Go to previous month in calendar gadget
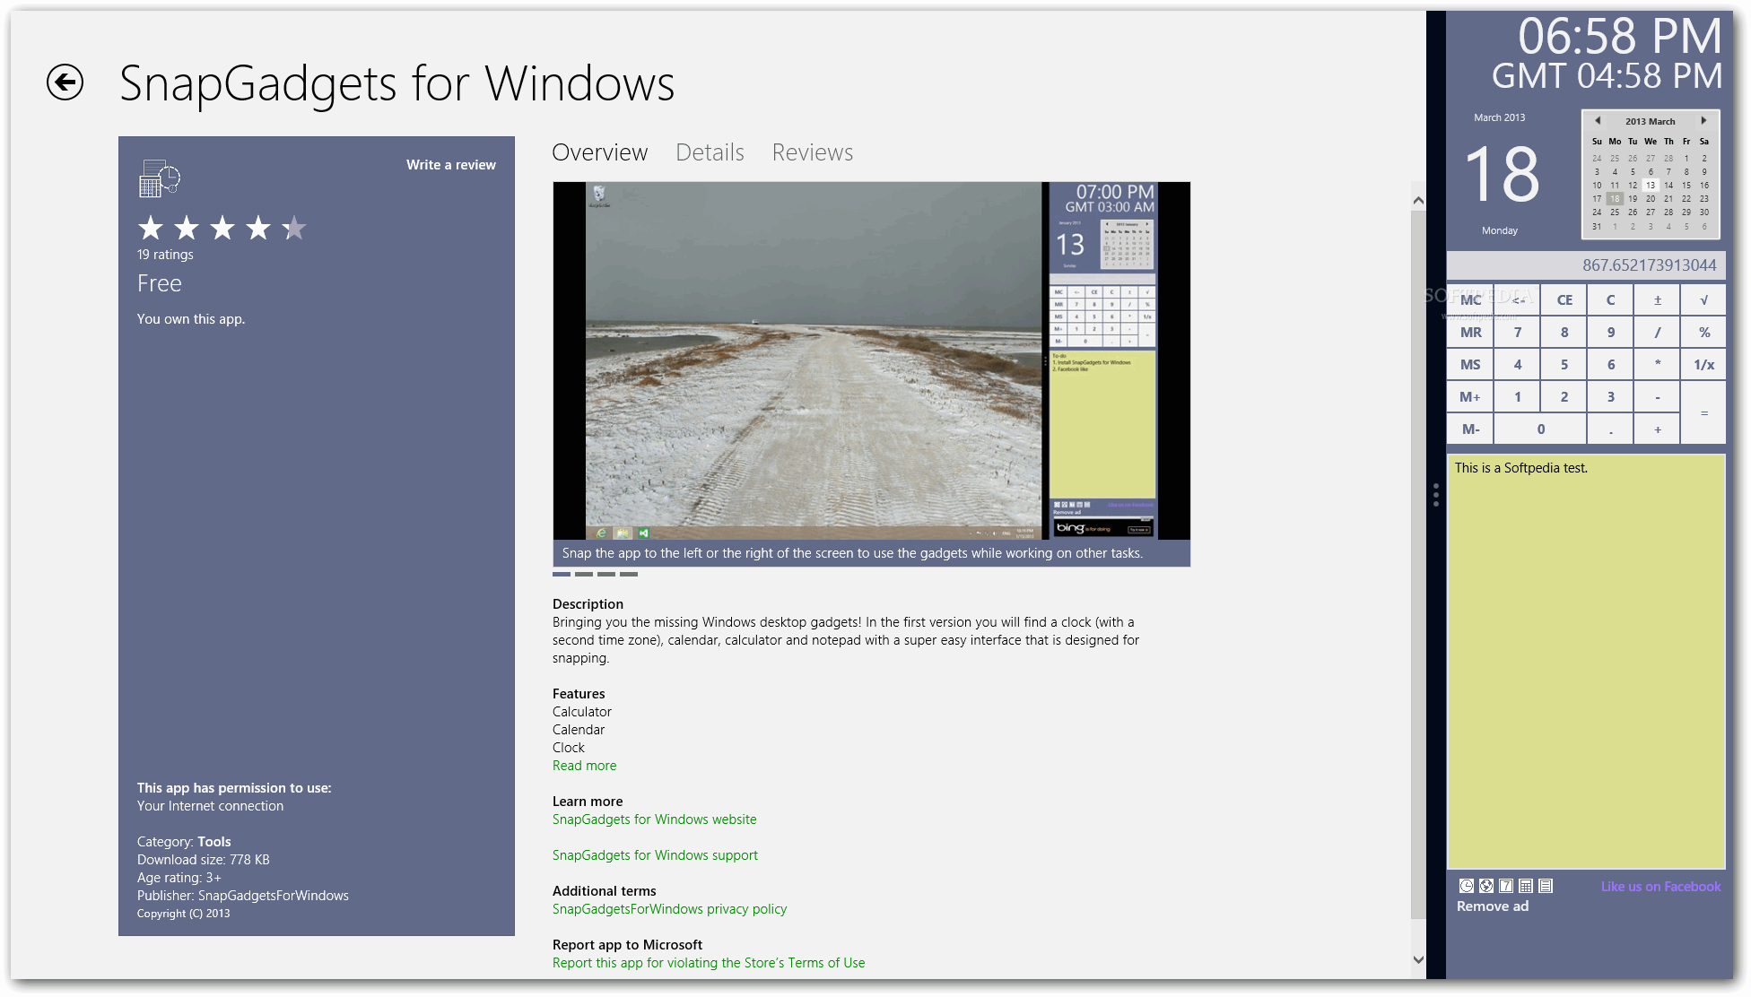1751x997 pixels. click(x=1598, y=120)
